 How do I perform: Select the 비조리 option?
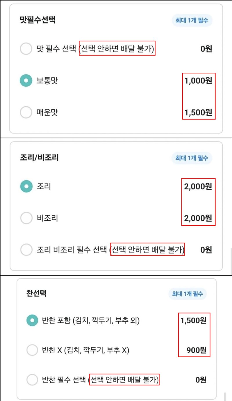(x=26, y=218)
